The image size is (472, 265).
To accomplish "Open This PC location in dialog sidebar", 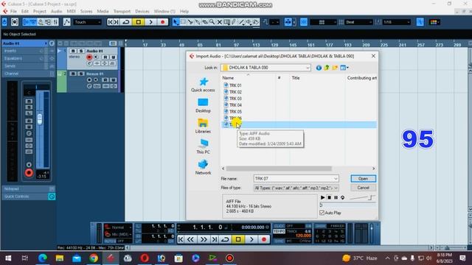I will pyautogui.click(x=203, y=146).
